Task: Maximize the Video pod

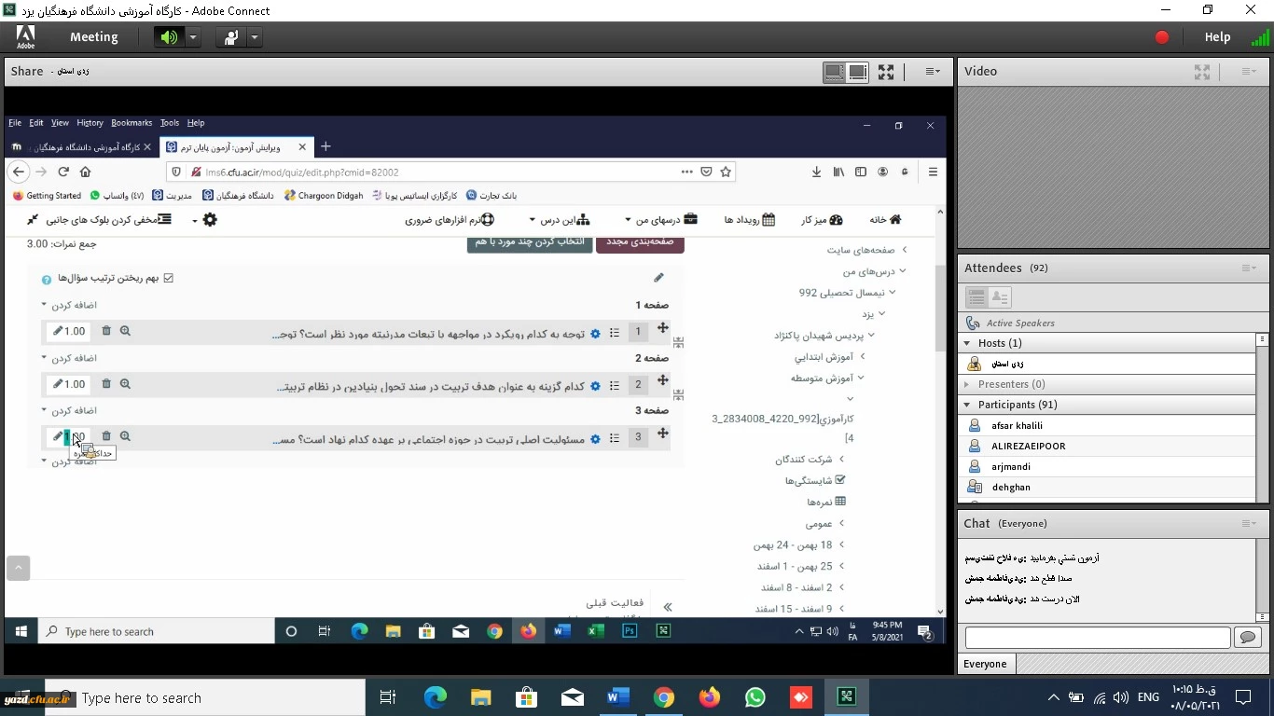Action: pyautogui.click(x=1202, y=72)
